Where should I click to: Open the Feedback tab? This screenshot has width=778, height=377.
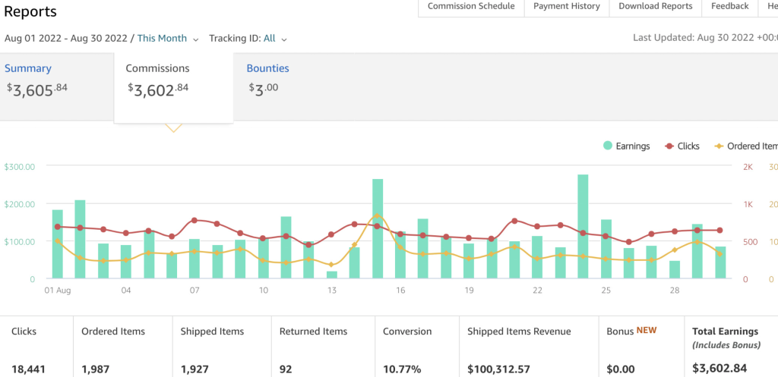click(729, 6)
